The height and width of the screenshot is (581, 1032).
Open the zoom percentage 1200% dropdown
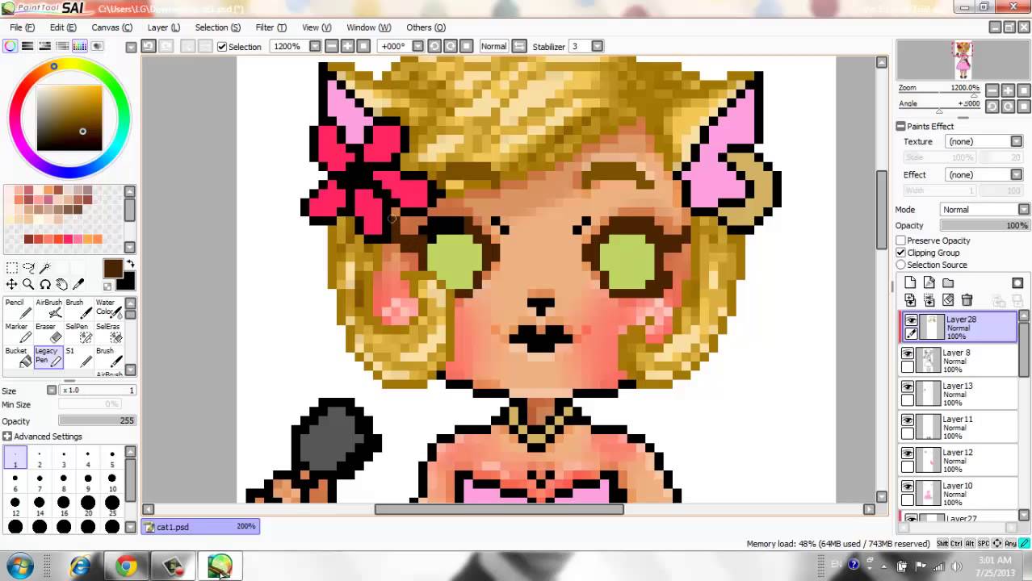pos(315,46)
